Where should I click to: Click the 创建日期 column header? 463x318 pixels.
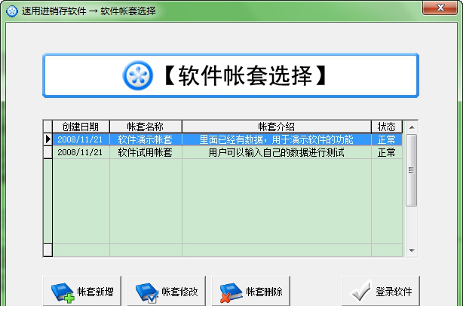(81, 127)
